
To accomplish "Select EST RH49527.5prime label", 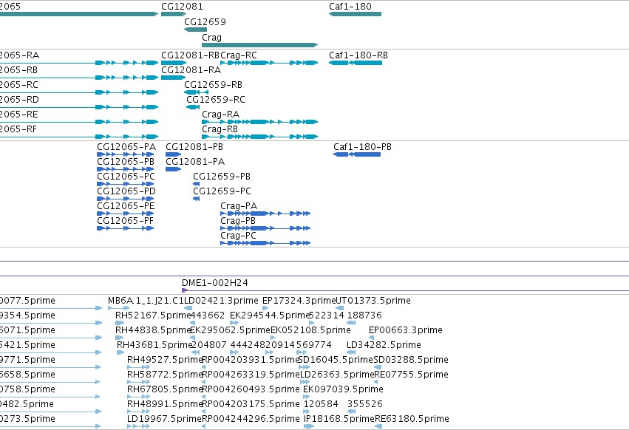I will coord(165,361).
